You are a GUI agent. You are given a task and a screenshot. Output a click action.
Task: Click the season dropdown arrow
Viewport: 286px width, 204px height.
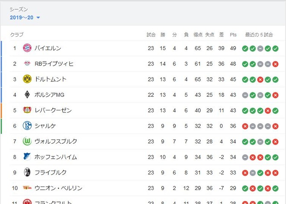coord(38,18)
